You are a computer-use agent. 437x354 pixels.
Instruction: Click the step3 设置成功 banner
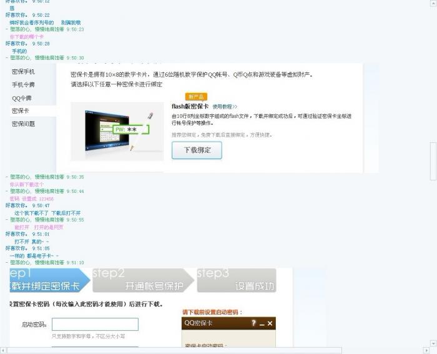click(x=237, y=280)
